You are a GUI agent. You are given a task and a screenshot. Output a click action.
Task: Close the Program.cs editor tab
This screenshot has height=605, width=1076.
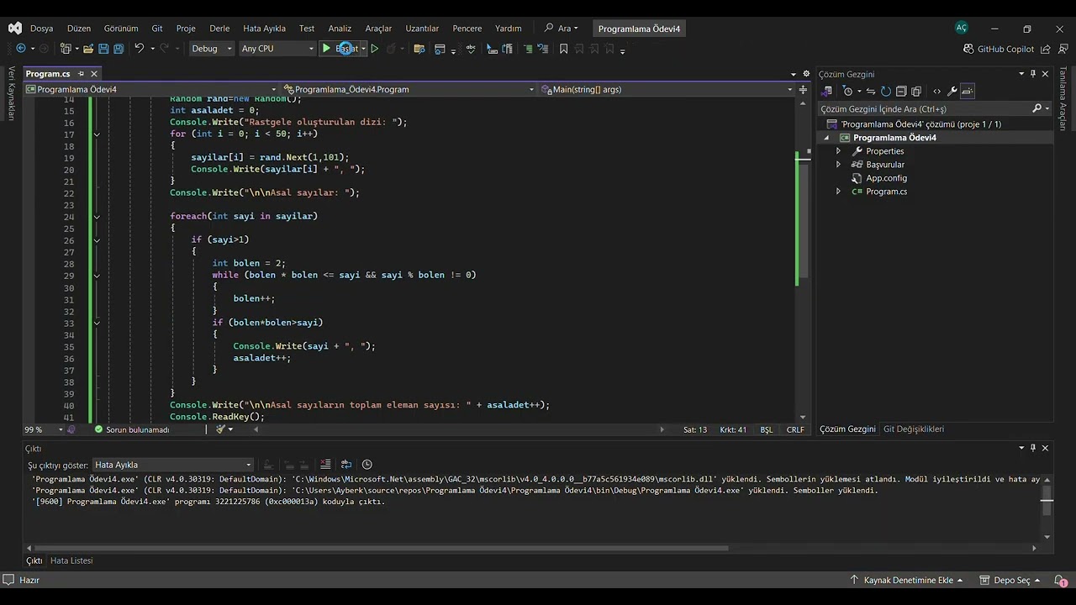coord(94,74)
